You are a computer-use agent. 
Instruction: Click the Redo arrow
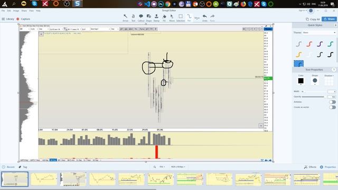click(212, 17)
